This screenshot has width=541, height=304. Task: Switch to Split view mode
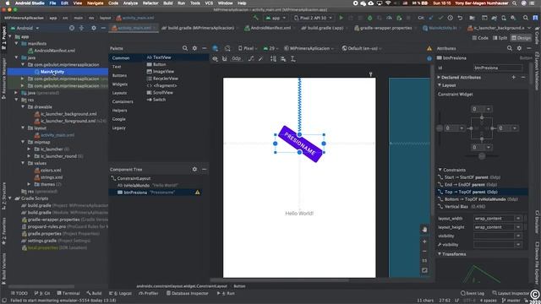pyautogui.click(x=500, y=38)
